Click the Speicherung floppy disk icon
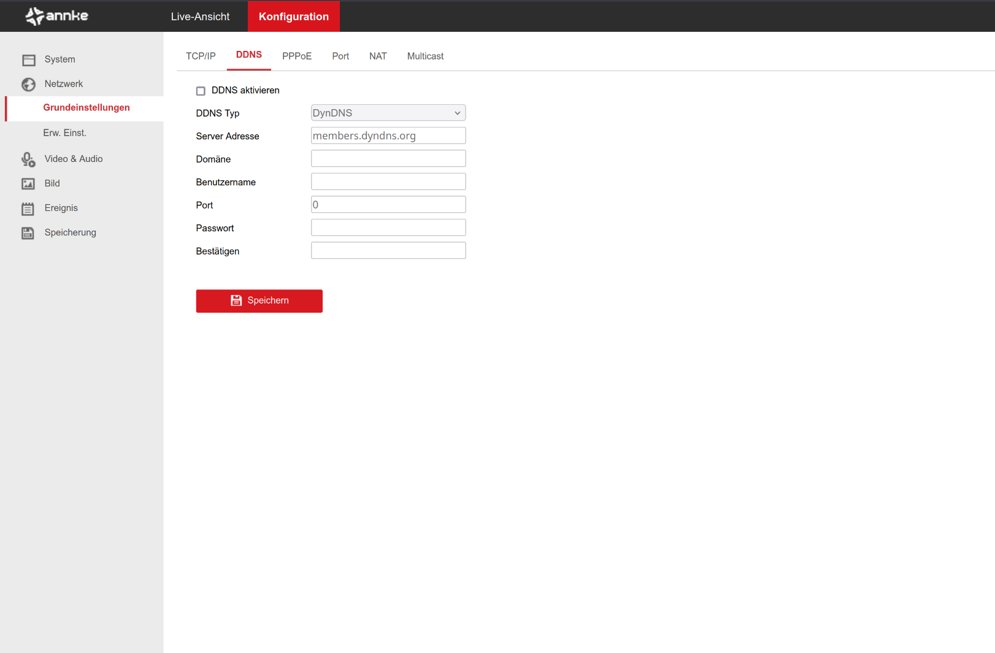Screen dimensions: 995x653 [28, 233]
